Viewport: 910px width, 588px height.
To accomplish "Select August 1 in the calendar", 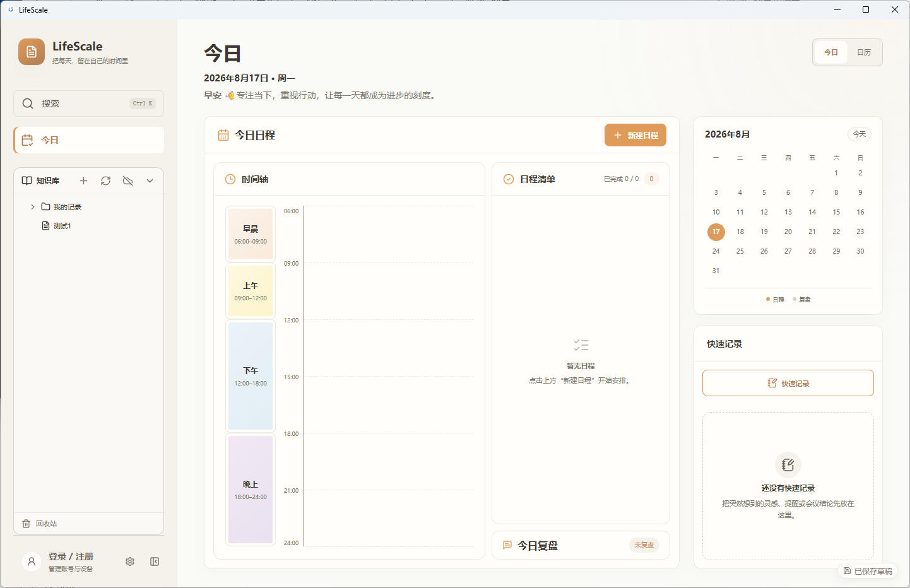I will pos(836,173).
